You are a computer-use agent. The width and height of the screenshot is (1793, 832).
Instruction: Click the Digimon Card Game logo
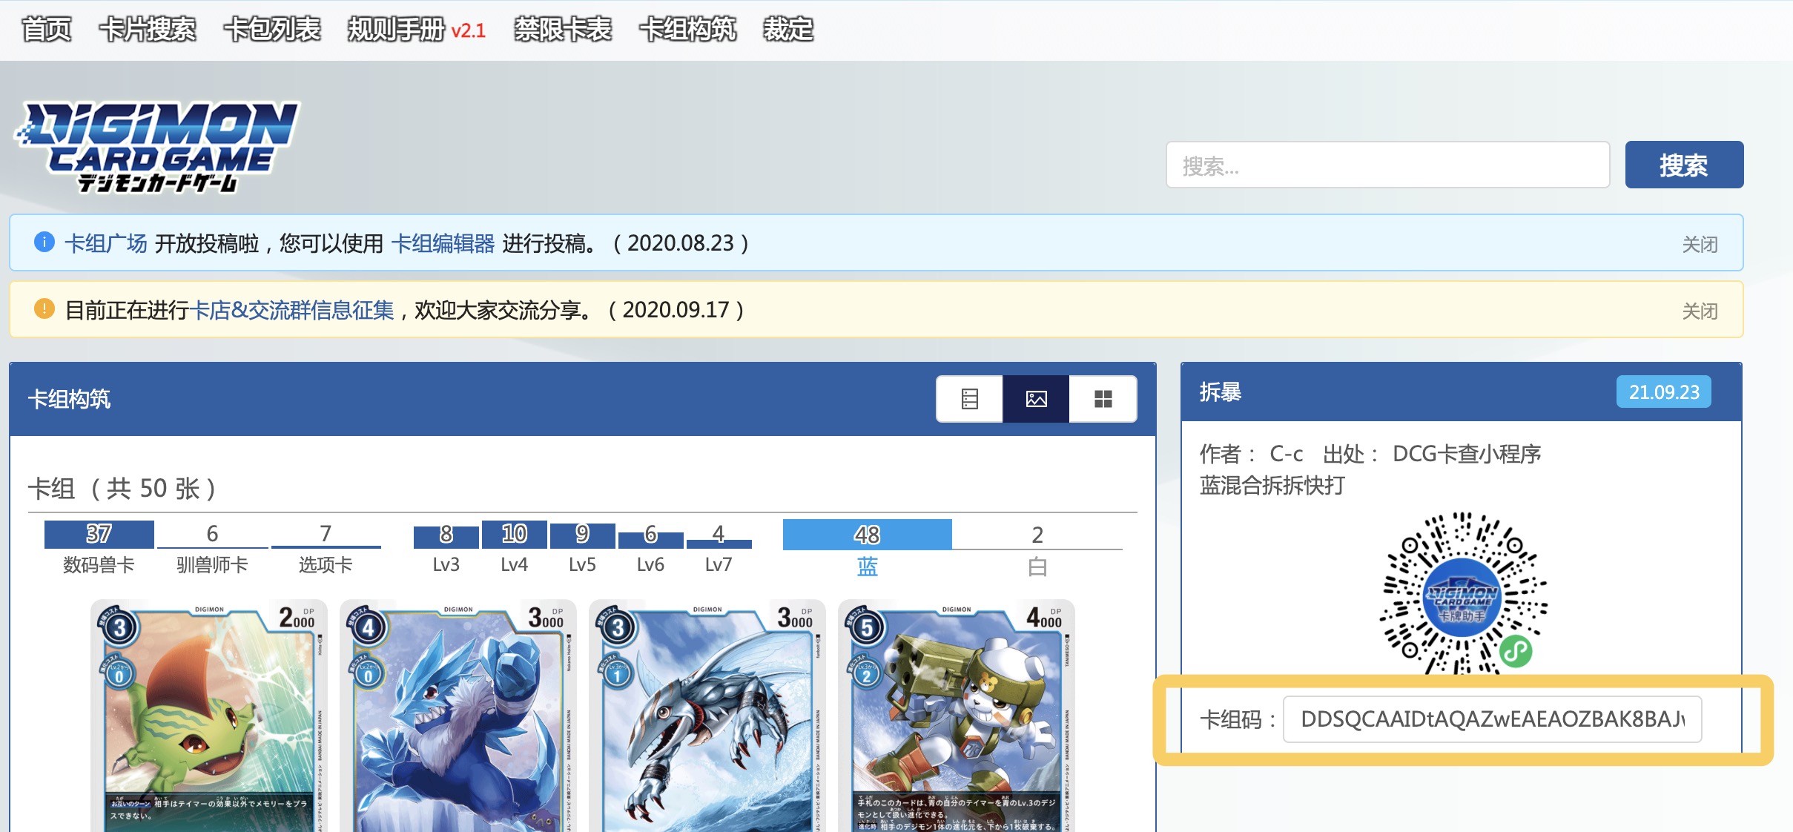156,147
